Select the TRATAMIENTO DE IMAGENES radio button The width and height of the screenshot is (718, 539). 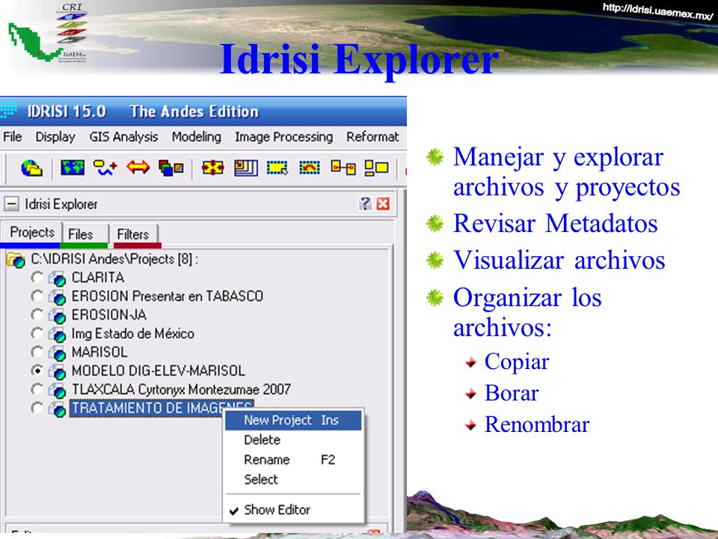[37, 407]
